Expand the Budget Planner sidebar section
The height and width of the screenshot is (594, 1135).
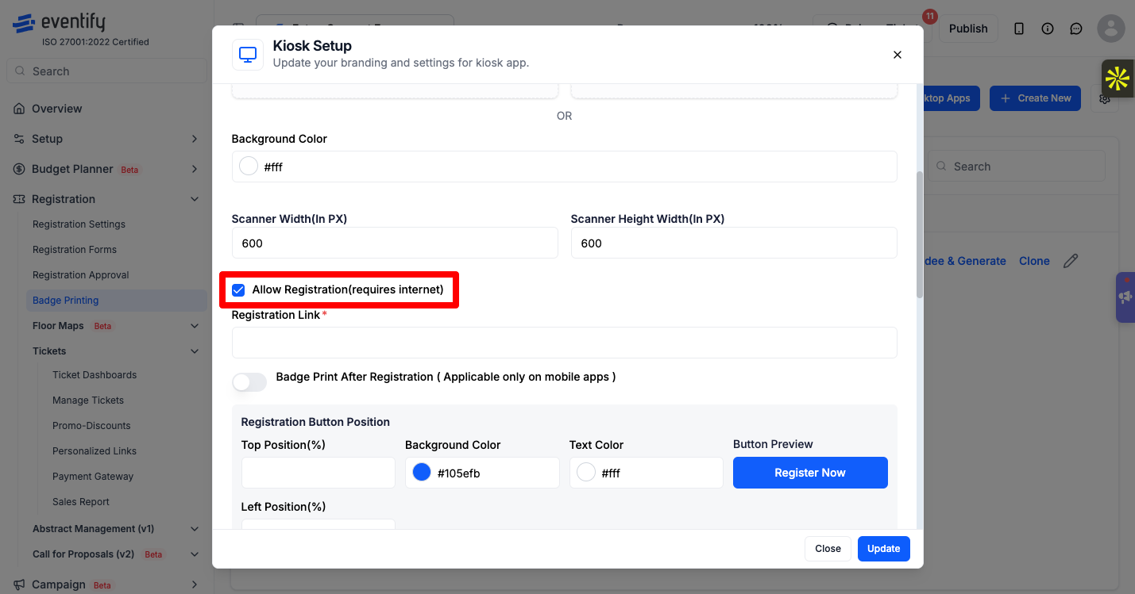tap(195, 169)
